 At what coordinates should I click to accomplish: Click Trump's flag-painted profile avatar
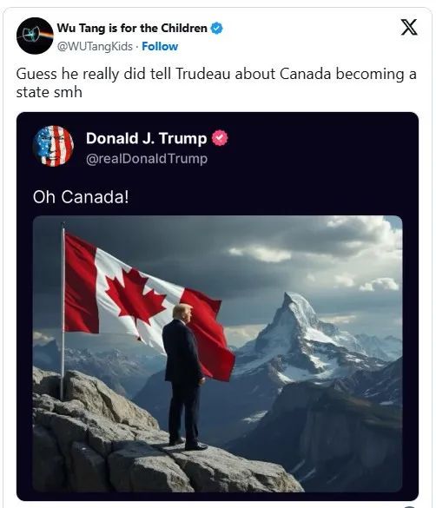53,146
